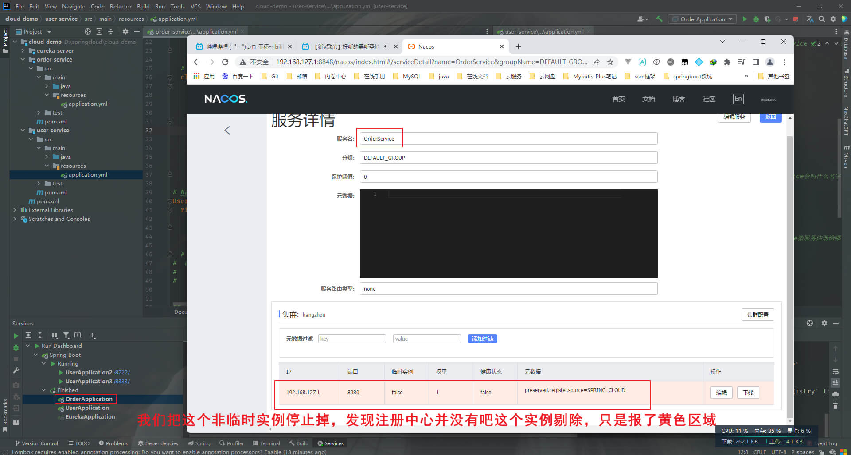The width and height of the screenshot is (851, 455).
Task: Click the Nacos page vertical scrollbar
Action: click(790, 266)
